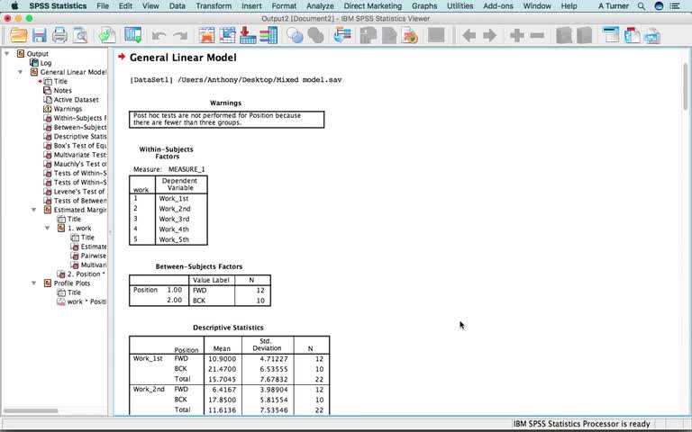The width and height of the screenshot is (692, 432).
Task: Click the Select Last Output icon
Action: point(342,35)
